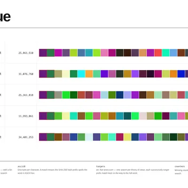Image resolution: width=188 pixels, height=188 pixels.
Task: Select the 34,401,253 counter value
Action: pos(26,137)
